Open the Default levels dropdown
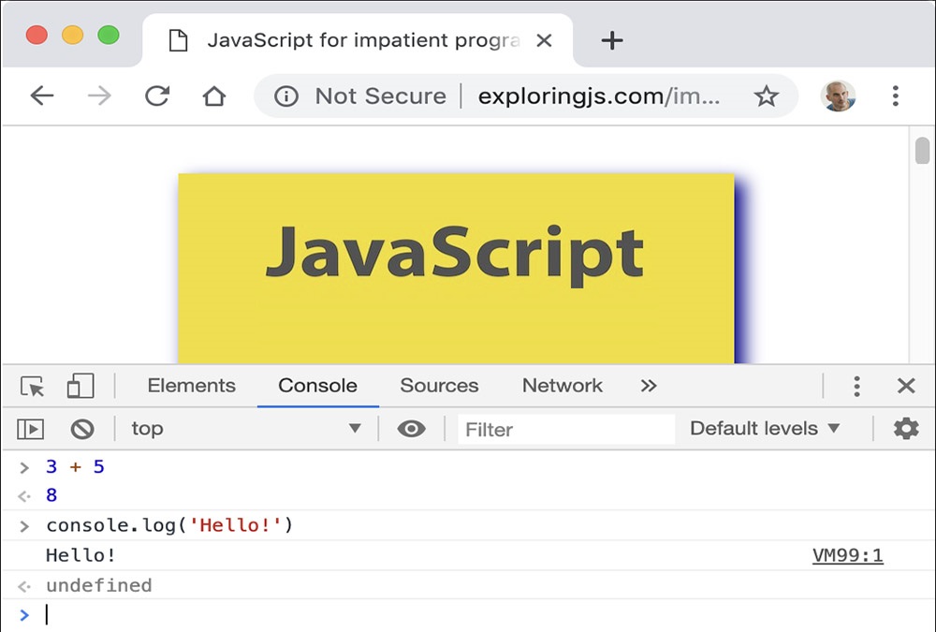The height and width of the screenshot is (632, 936). (764, 429)
